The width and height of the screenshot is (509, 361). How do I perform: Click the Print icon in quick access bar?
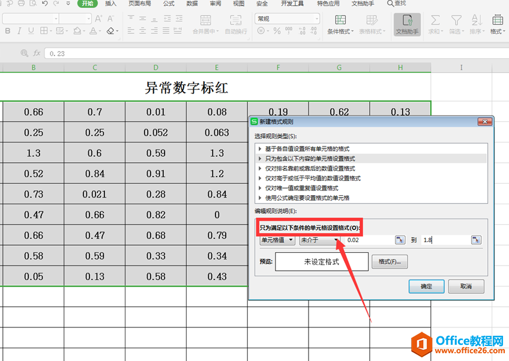pos(21,3)
